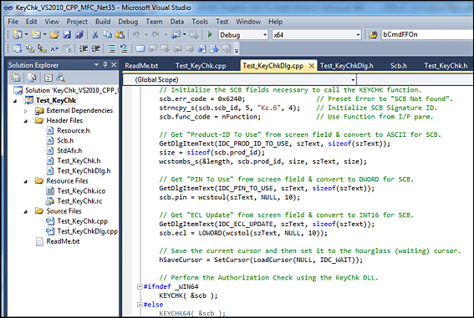Select ReadMe.txt in Solution Explorer tree
Viewport: 474px width, 318px height.
[63, 241]
